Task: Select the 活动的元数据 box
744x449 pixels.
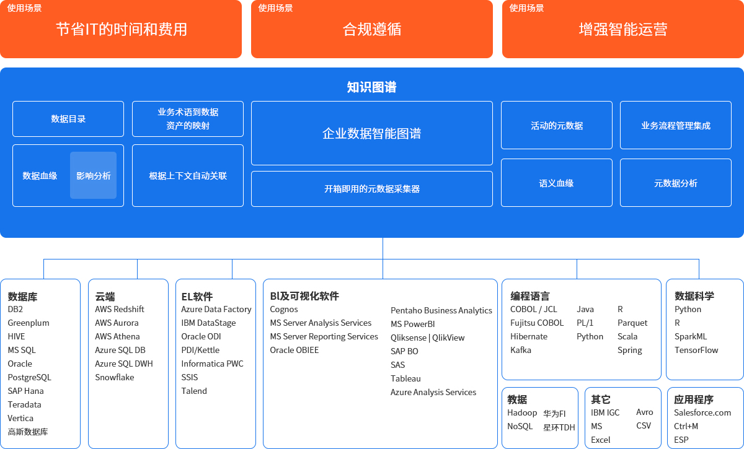Action: tap(557, 125)
